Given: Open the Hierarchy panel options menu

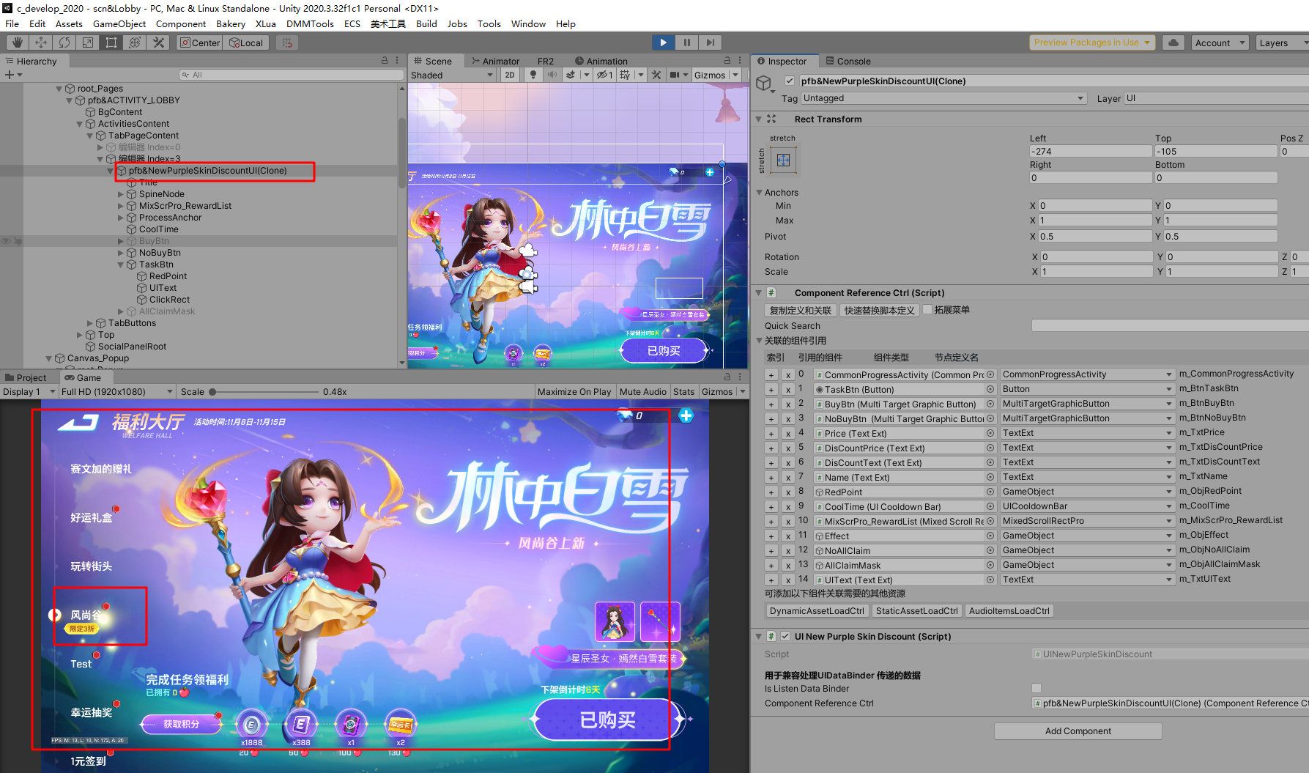Looking at the screenshot, I should pyautogui.click(x=397, y=61).
